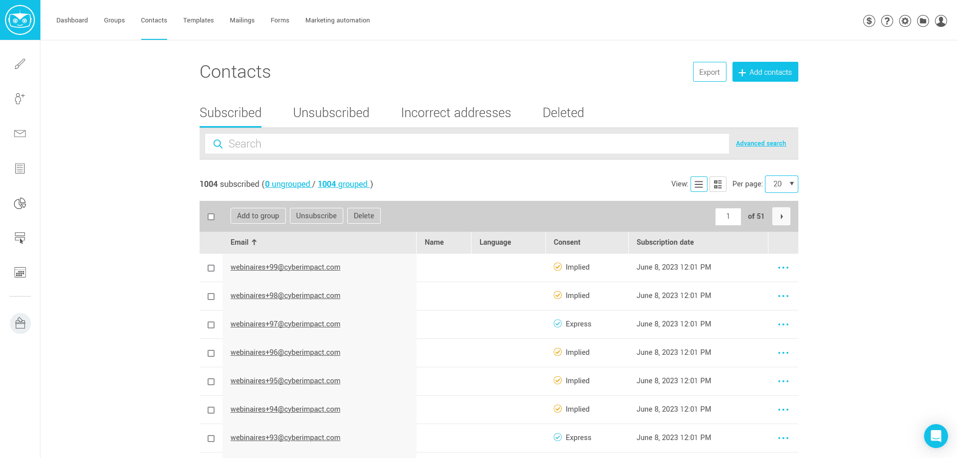Open the folder icon in the top bar

pyautogui.click(x=923, y=20)
